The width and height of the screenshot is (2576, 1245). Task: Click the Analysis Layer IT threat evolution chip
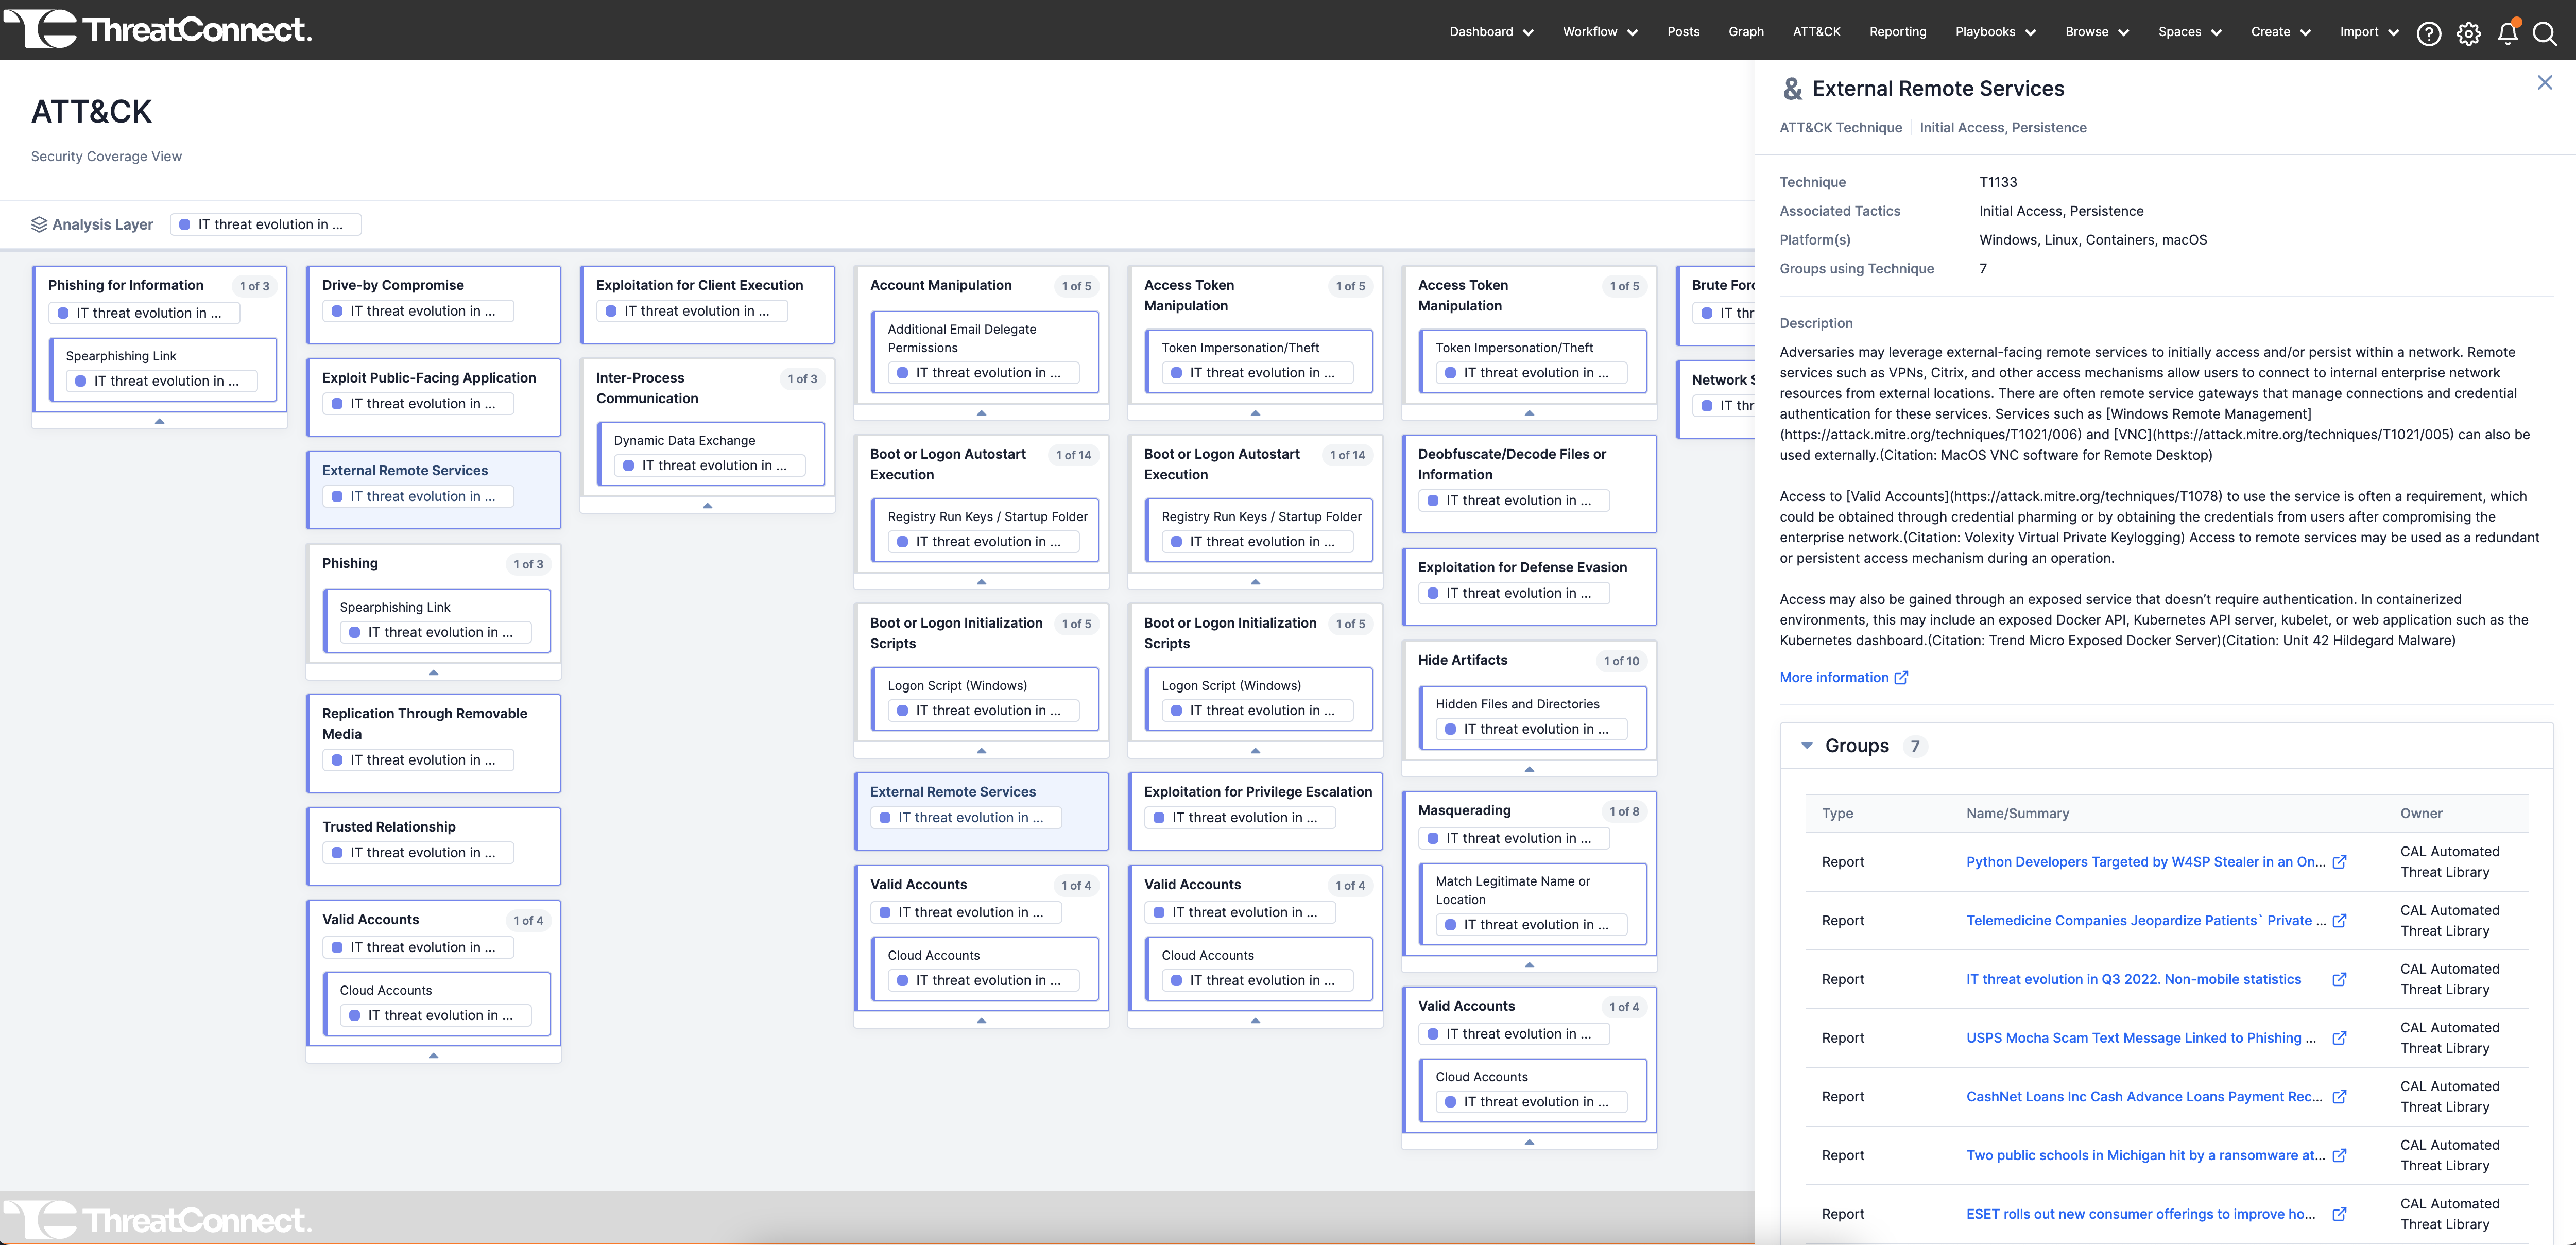tap(265, 224)
